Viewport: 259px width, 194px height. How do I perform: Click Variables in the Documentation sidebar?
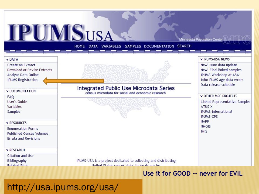coord(14,107)
